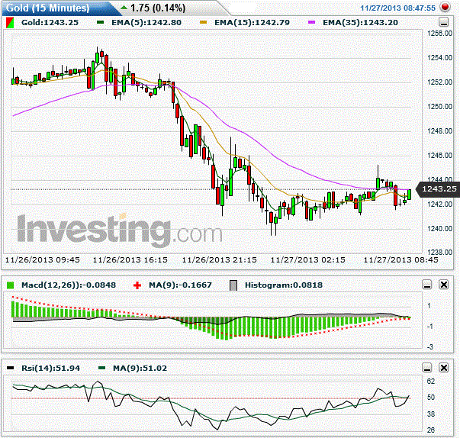Click the Histogram:0.0818 label
460x438 pixels.
284,285
